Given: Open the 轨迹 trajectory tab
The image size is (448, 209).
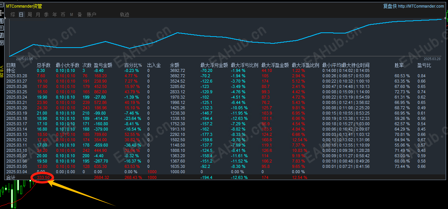Looking at the screenshot, I should tap(124, 14).
